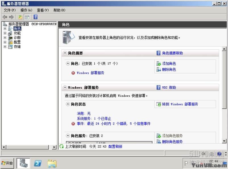Collapse the 角色状态 subsection

click(x=68, y=104)
